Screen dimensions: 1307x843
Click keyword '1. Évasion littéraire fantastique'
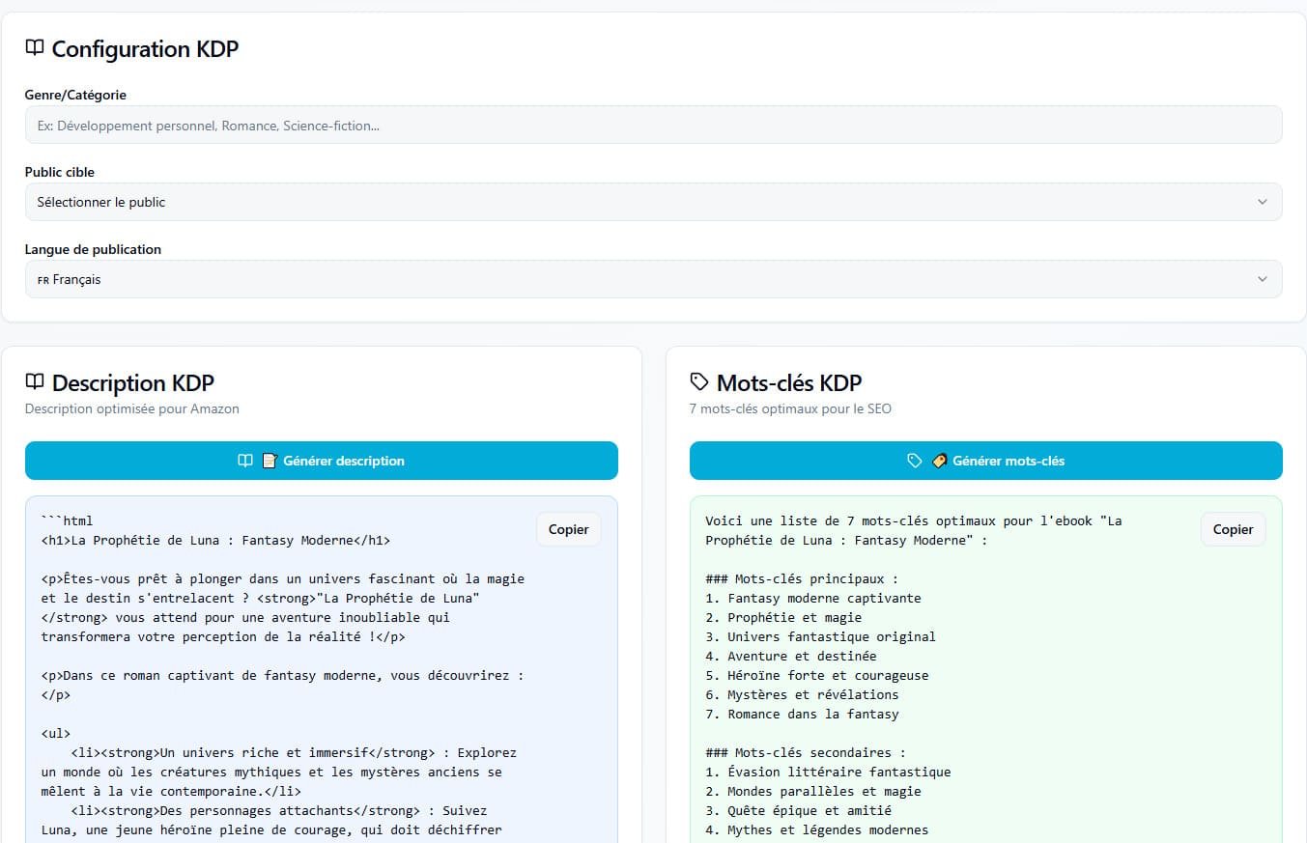click(829, 772)
